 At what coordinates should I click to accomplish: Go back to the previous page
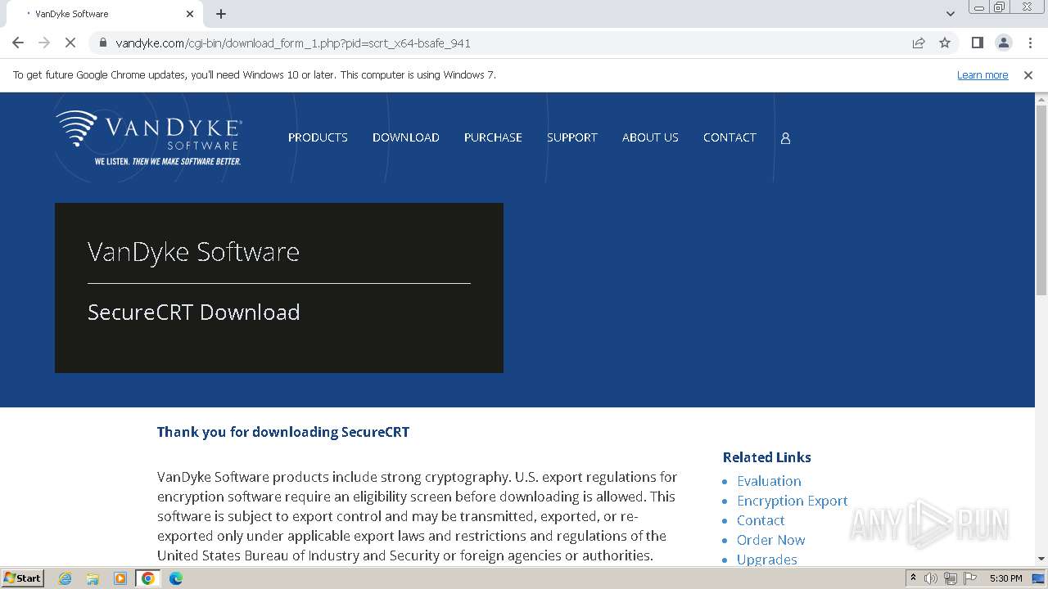point(18,43)
